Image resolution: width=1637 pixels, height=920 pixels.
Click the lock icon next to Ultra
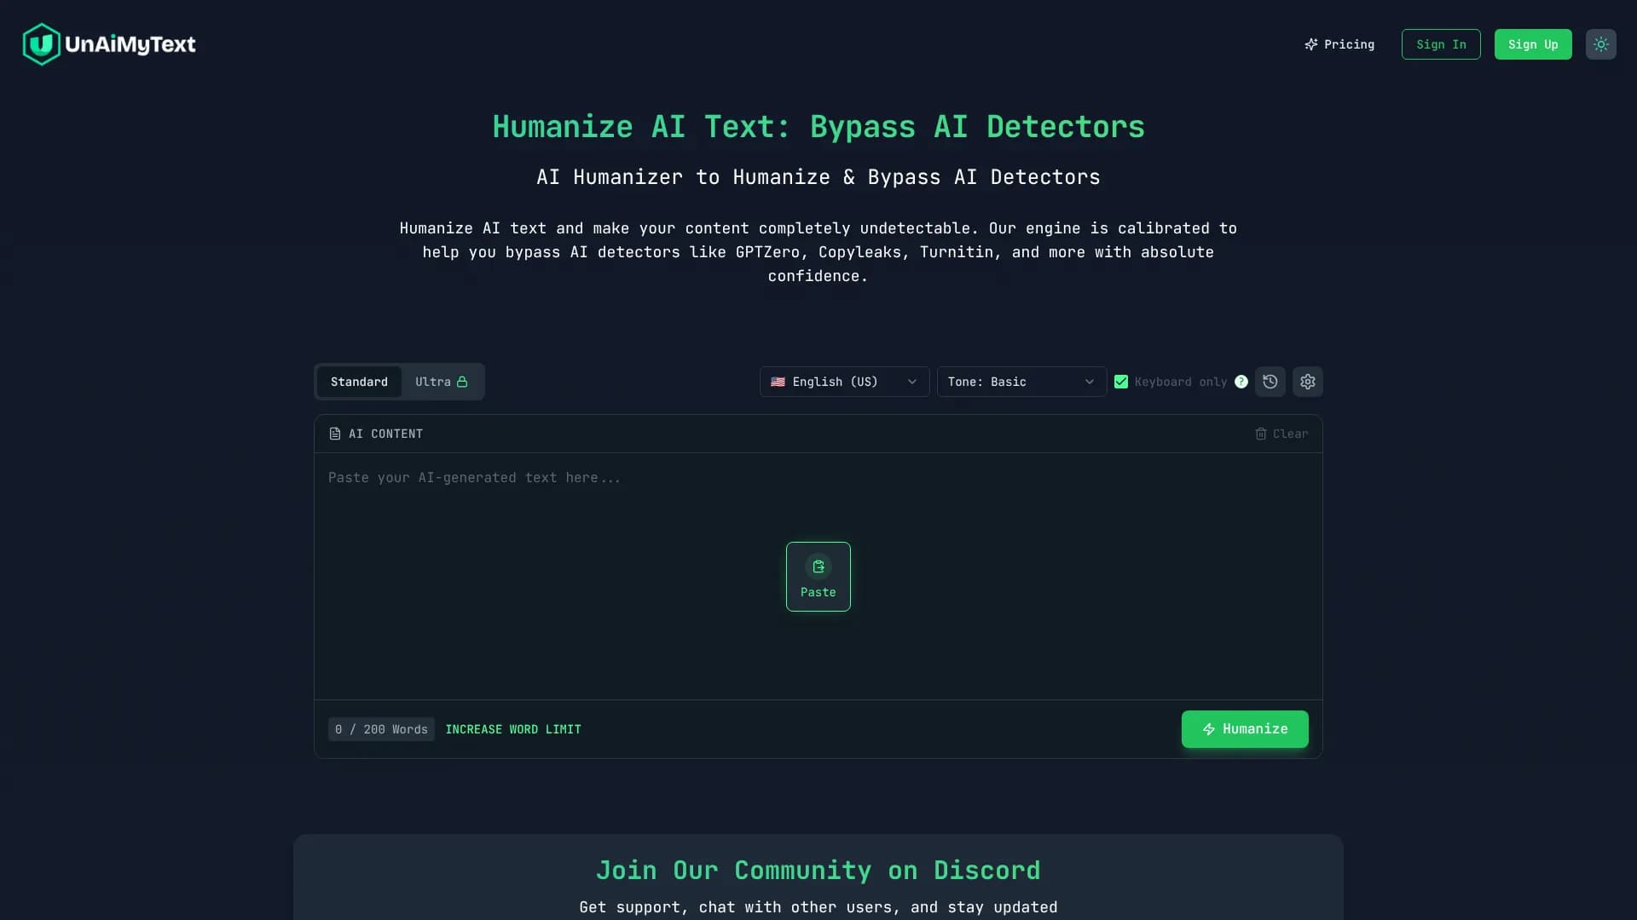pos(463,382)
